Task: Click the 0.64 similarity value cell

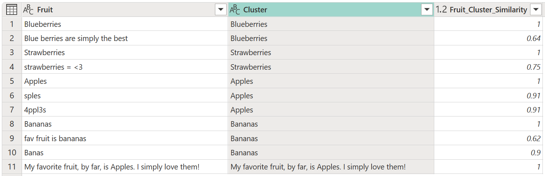Action: (x=489, y=38)
